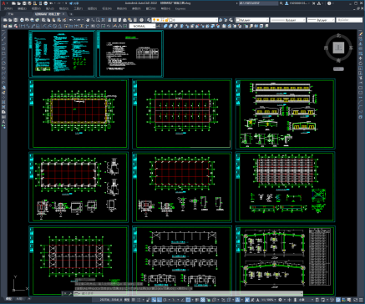This screenshot has width=365, height=304.
Task: Select the Line tool in Draw toolbar
Action: point(4,33)
